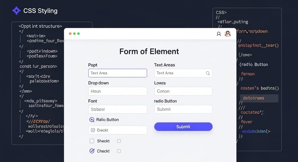Tick the small box right of Checkt
298x162 pixels.
(119, 151)
